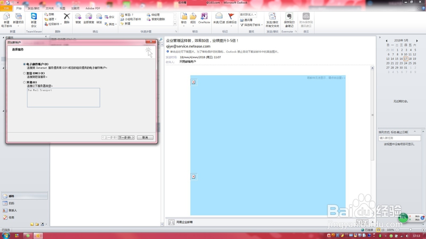
Task: Click calendar next month arrow
Action: coord(417,41)
